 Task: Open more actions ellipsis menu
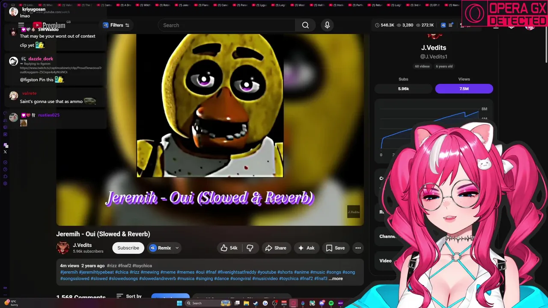click(358, 248)
